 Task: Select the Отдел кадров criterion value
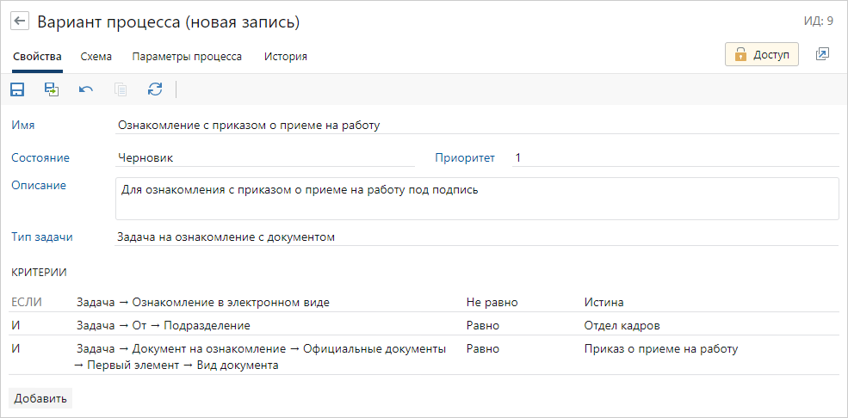(616, 326)
